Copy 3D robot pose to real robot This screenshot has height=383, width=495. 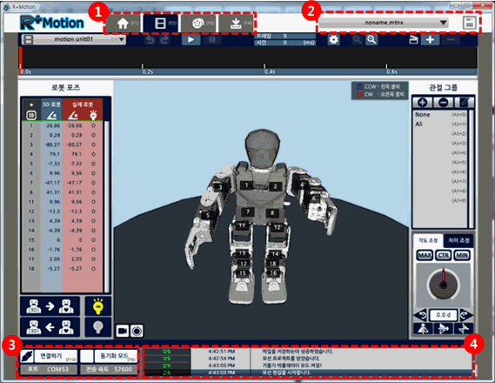50,306
